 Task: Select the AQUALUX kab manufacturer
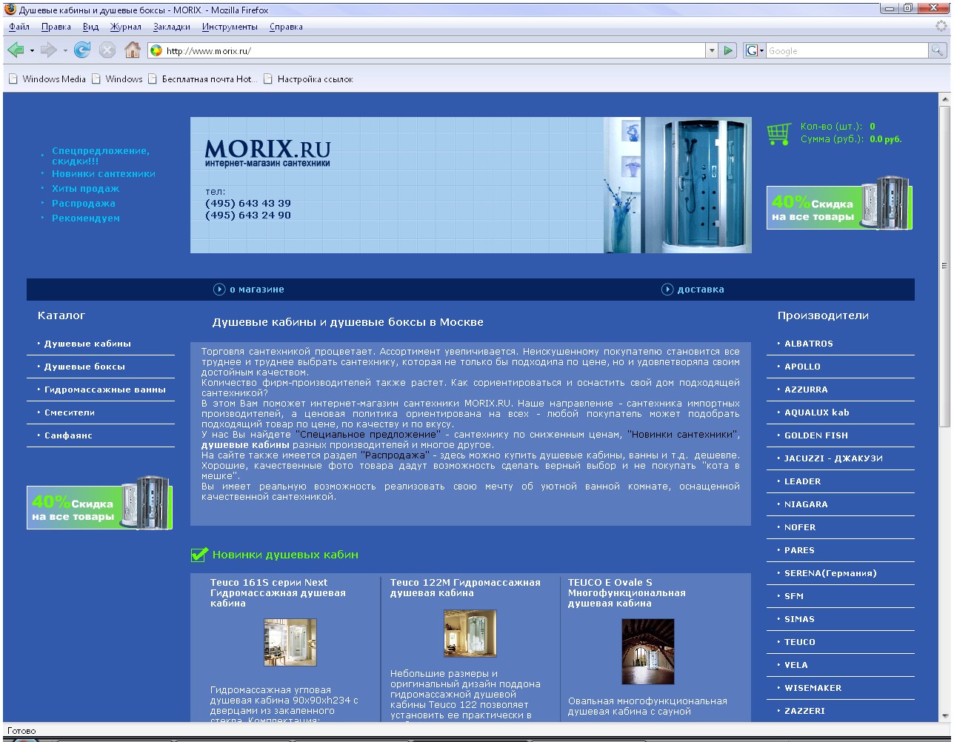(817, 412)
